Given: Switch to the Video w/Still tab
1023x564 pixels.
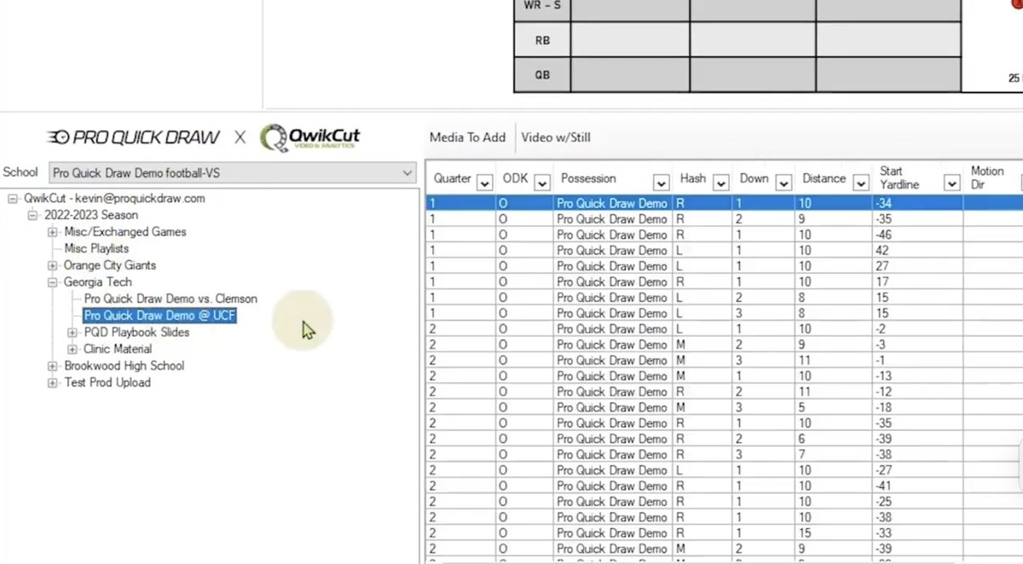Looking at the screenshot, I should pos(556,137).
